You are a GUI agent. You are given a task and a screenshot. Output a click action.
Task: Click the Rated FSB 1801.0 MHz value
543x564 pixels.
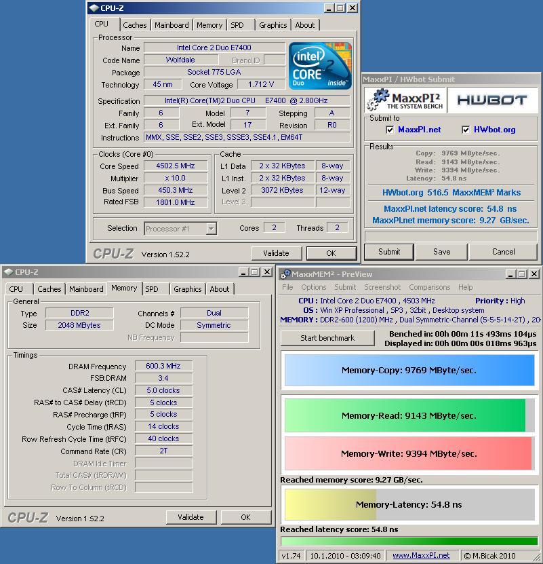click(176, 202)
